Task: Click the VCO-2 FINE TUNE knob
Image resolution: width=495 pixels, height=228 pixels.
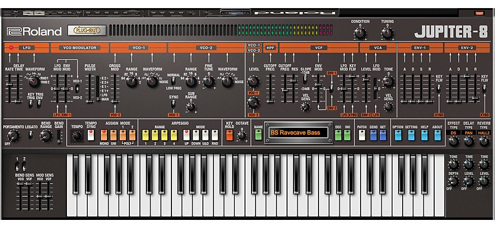Action: (x=208, y=82)
